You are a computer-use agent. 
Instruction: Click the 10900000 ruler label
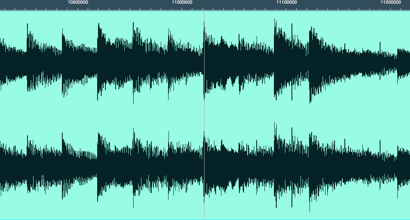[78, 2]
